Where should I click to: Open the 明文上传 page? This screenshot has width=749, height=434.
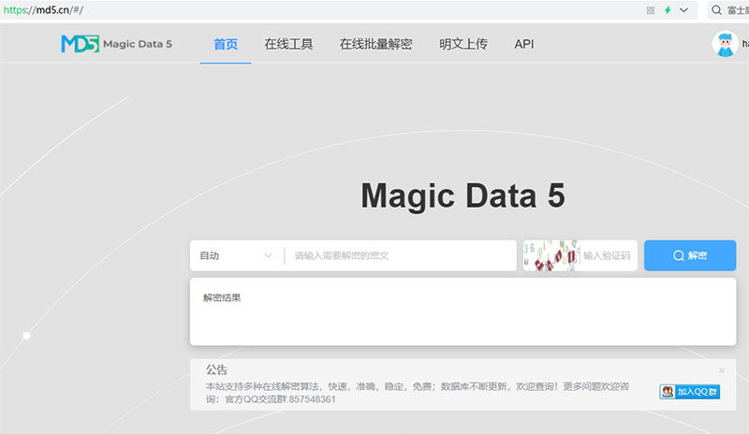pos(463,44)
